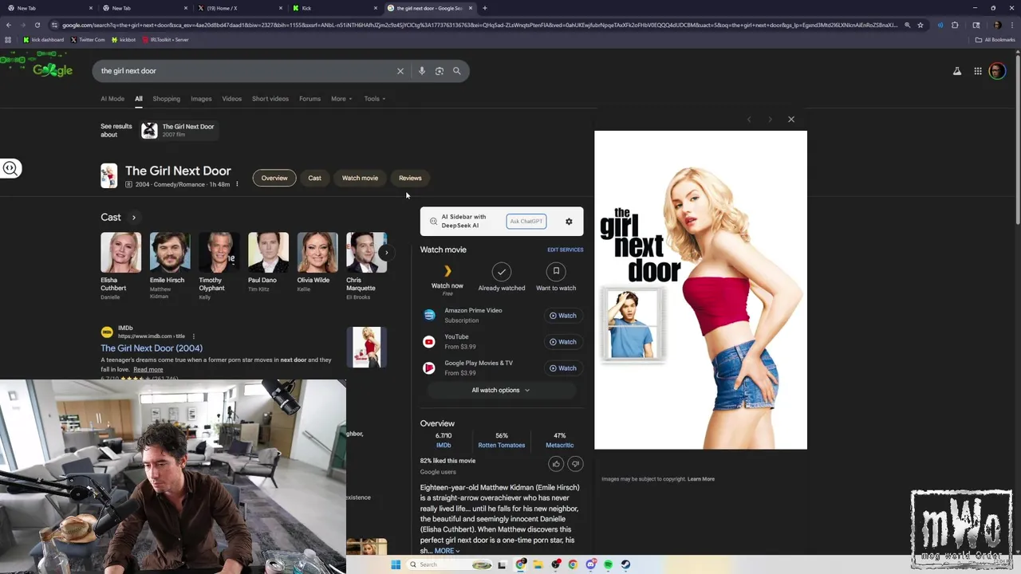Reload the page
Viewport: 1021px width, 574px height.
(x=38, y=25)
